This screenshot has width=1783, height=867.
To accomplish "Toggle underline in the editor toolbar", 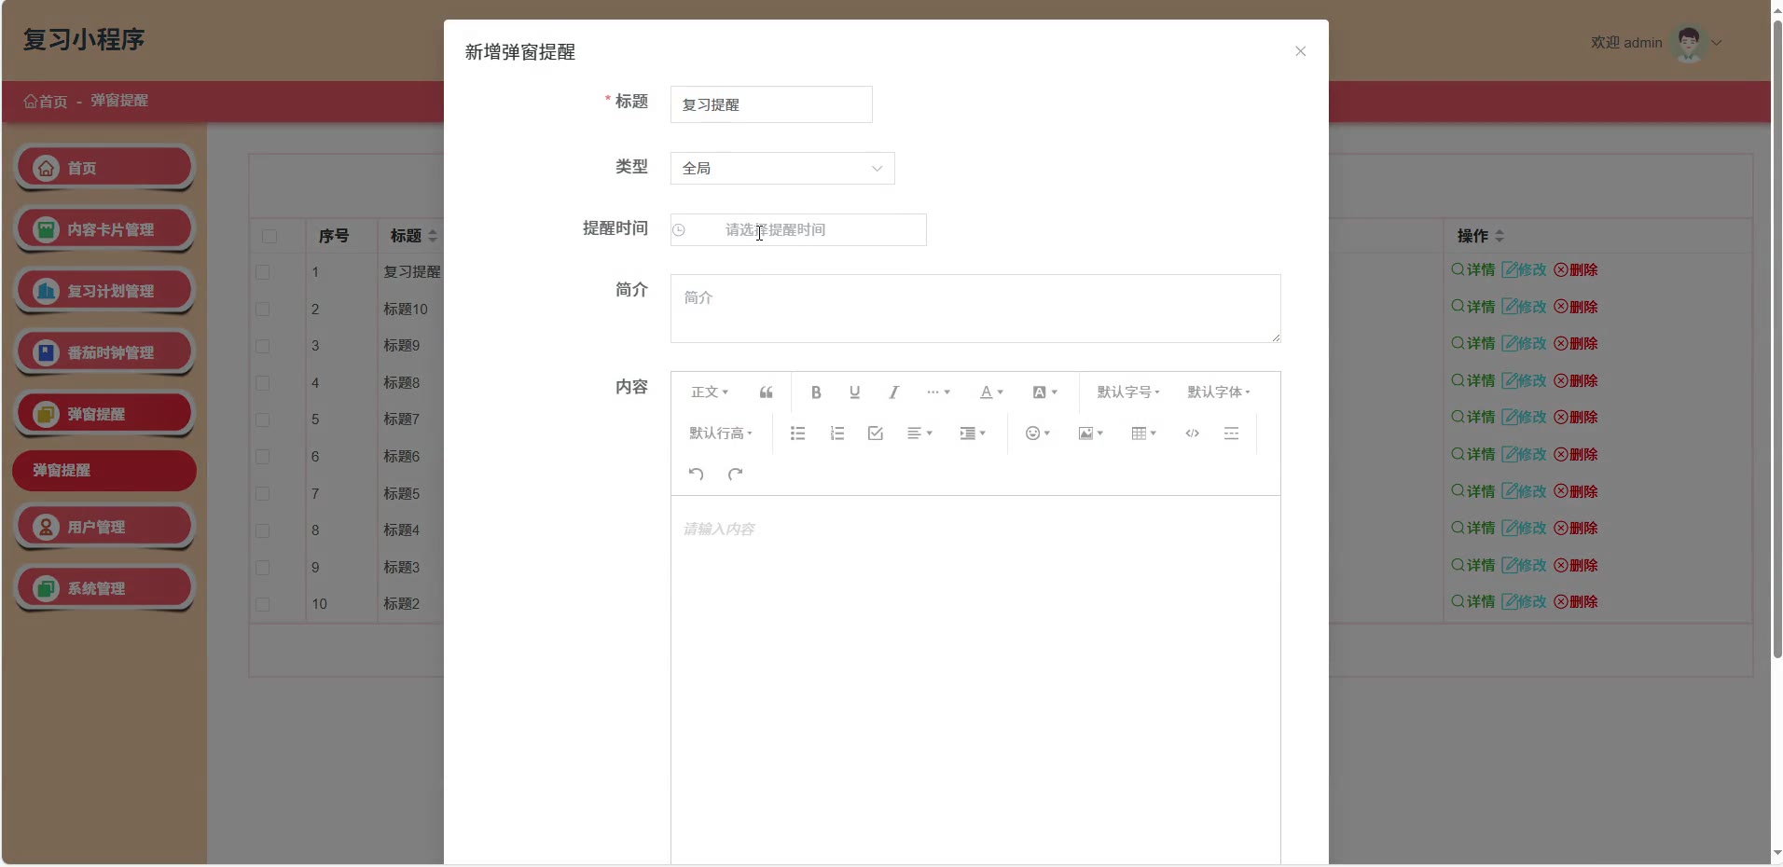I will pyautogui.click(x=854, y=392).
